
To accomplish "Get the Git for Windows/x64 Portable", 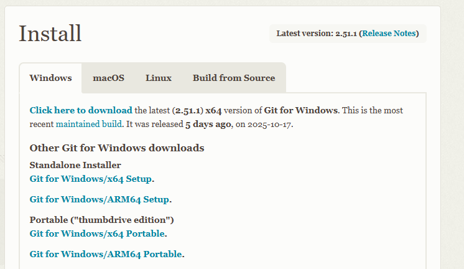I will point(97,234).
